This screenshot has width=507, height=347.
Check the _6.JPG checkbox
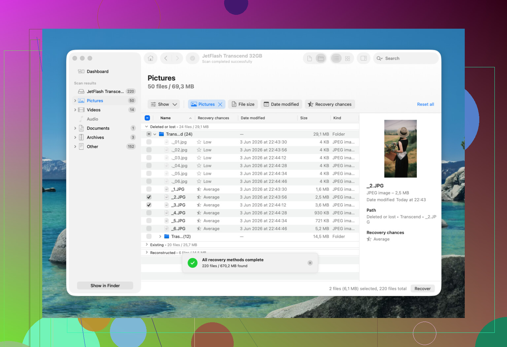click(149, 229)
